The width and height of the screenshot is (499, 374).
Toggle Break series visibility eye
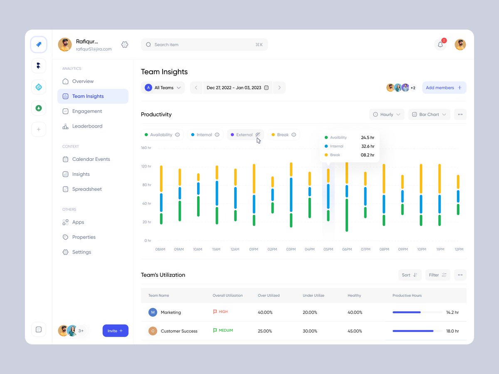click(x=294, y=135)
